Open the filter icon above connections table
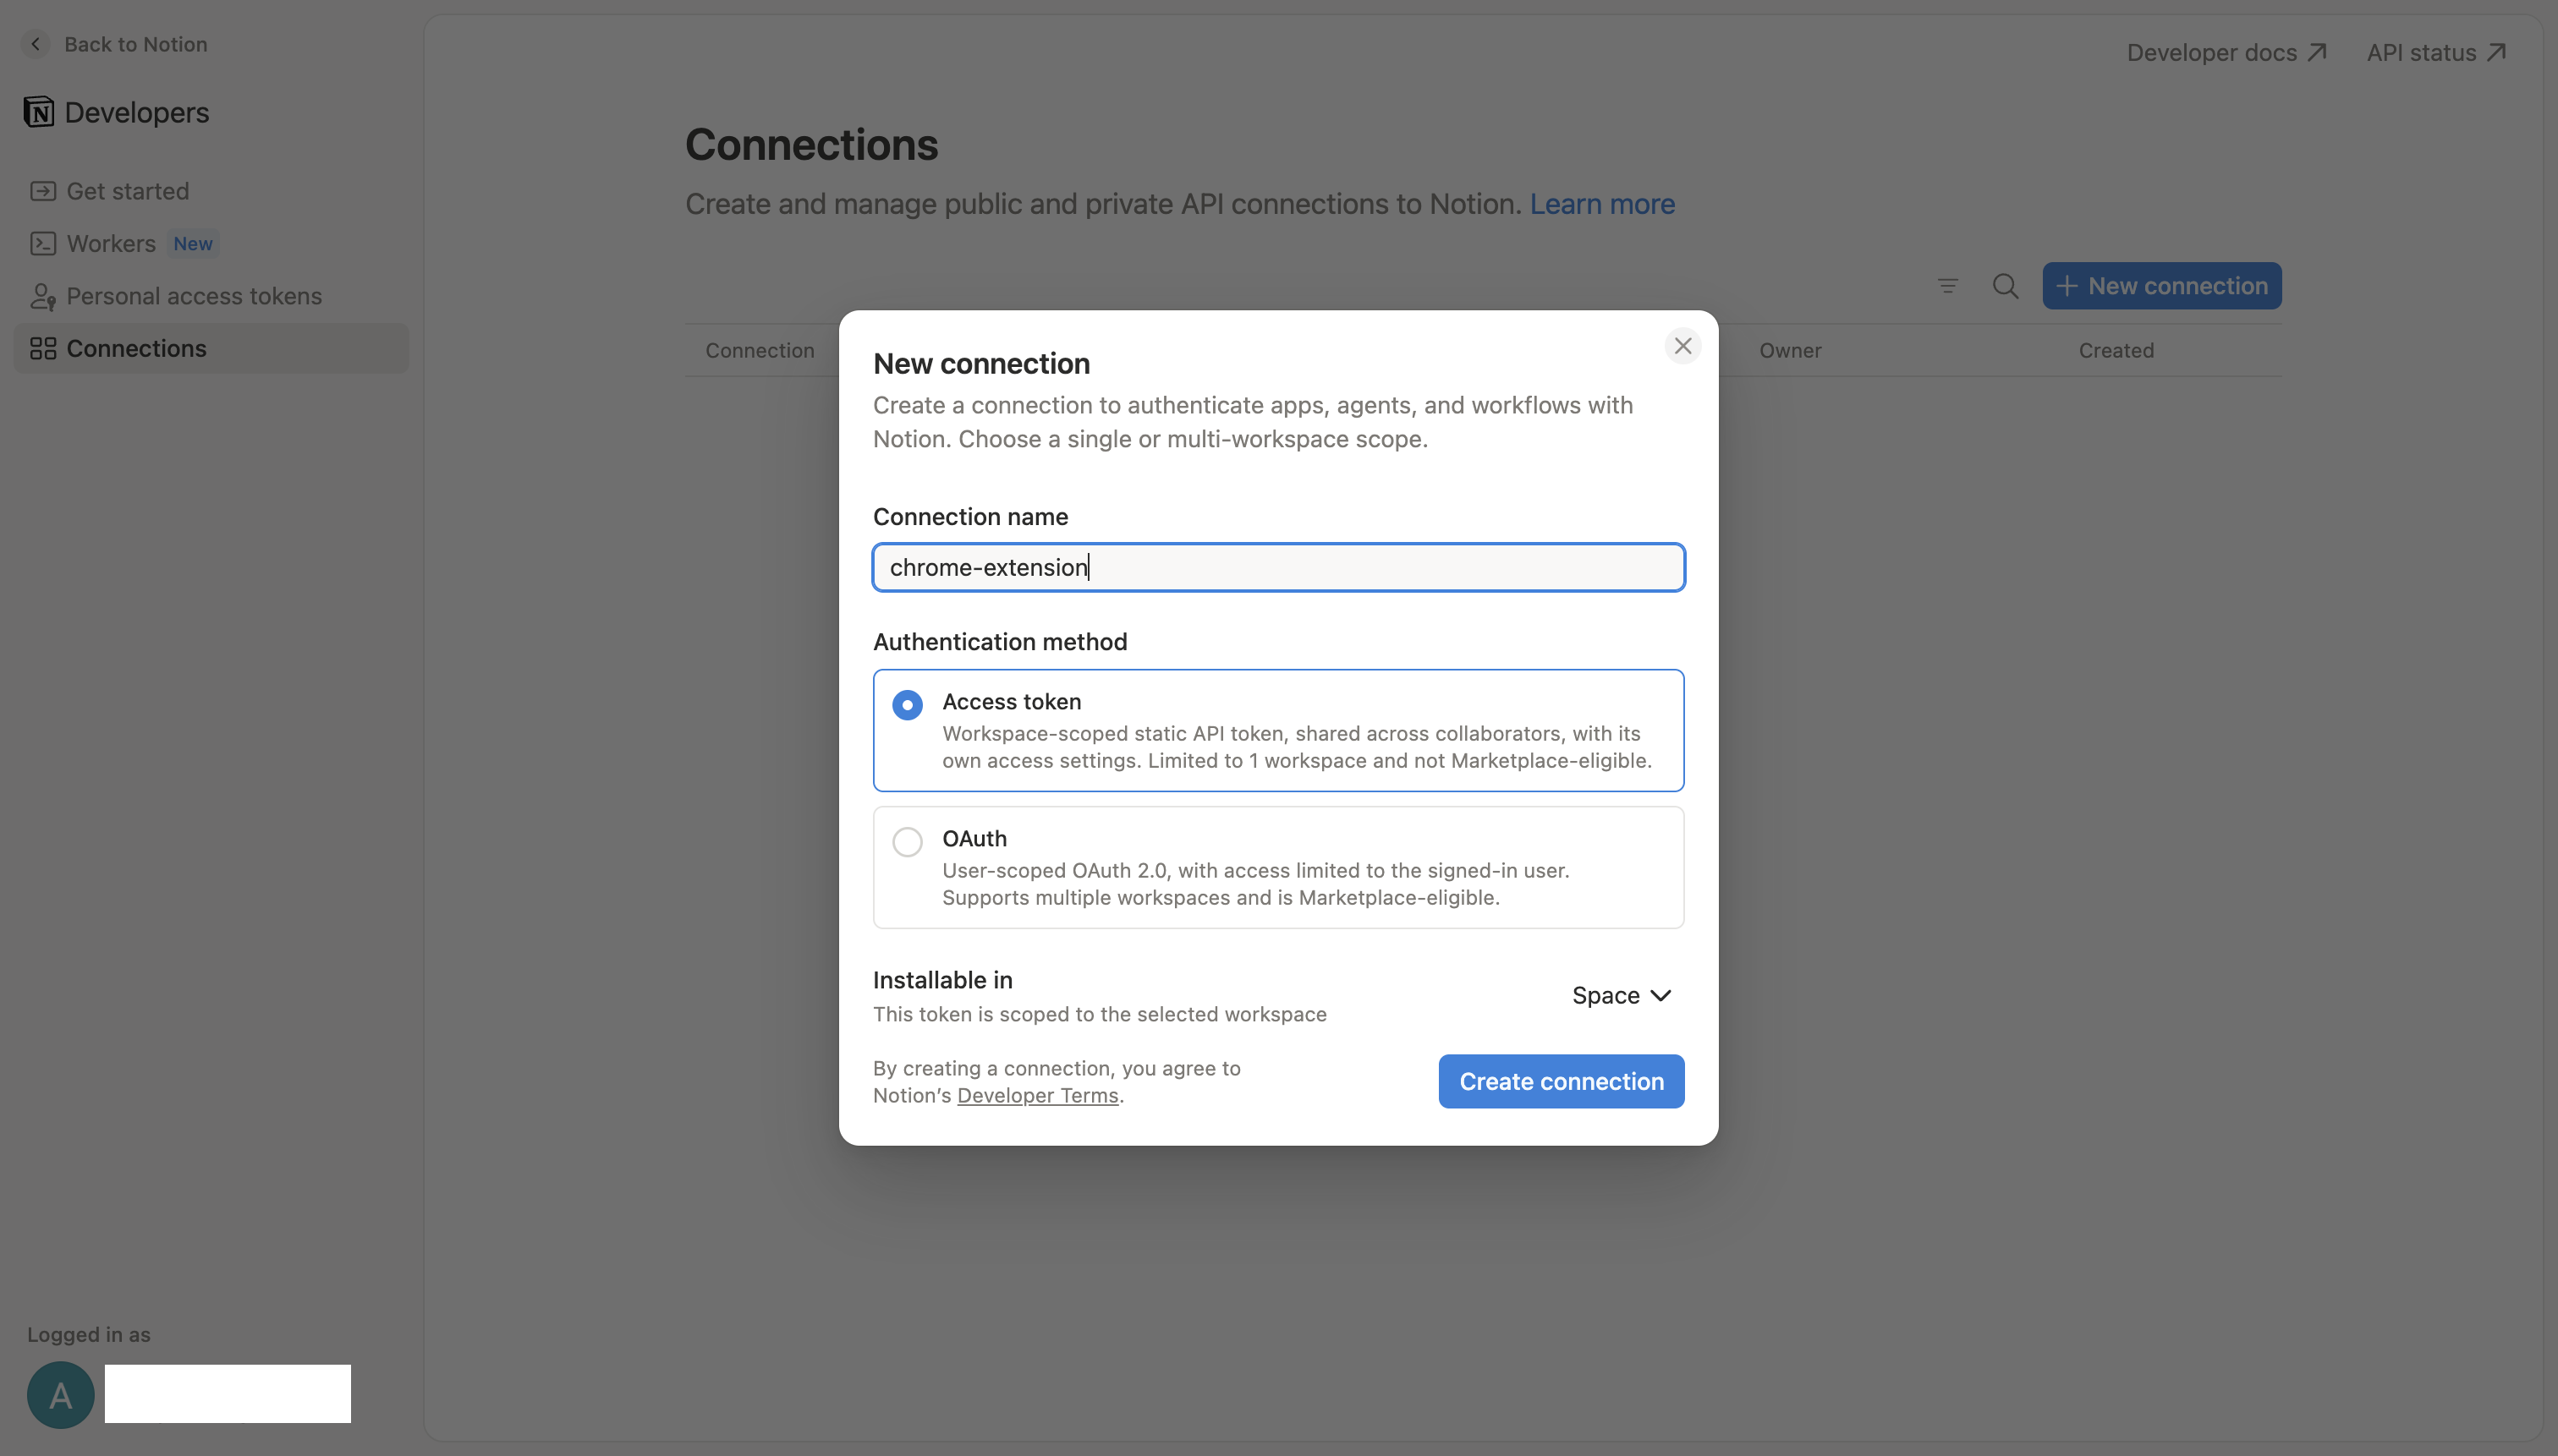2558x1456 pixels. click(1948, 286)
